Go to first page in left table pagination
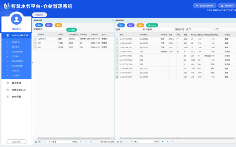The height and width of the screenshot is (147, 236). pos(45,141)
